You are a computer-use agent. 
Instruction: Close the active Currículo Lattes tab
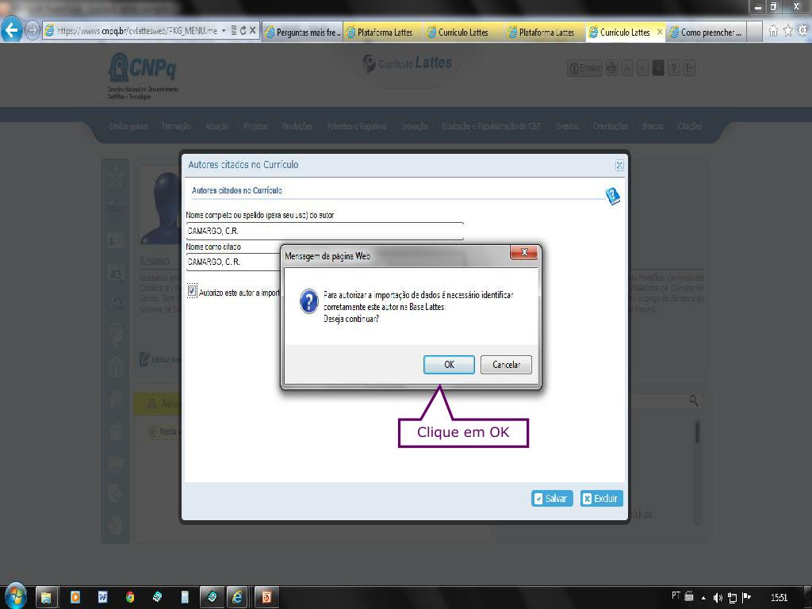(659, 32)
